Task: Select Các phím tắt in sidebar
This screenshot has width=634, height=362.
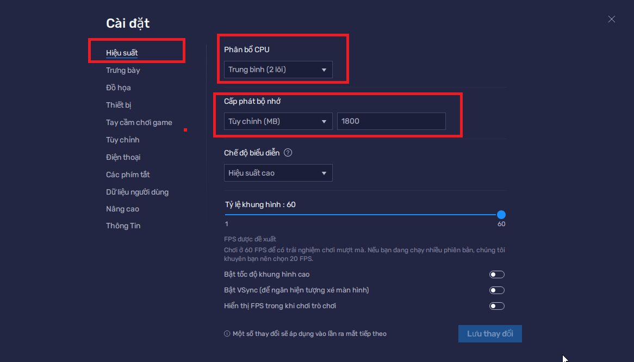Action: tap(128, 174)
